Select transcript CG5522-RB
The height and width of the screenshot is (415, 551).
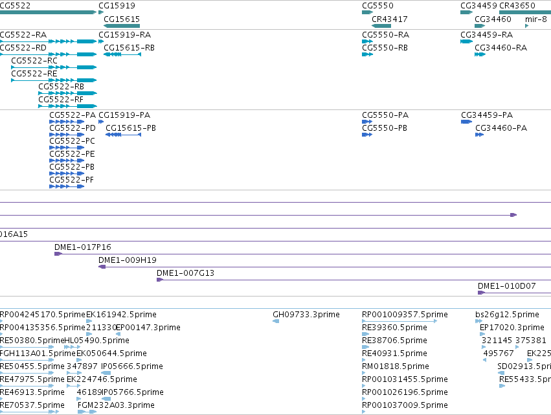coord(61,87)
